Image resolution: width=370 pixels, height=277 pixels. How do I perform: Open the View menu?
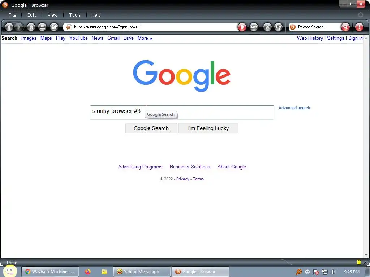point(52,15)
